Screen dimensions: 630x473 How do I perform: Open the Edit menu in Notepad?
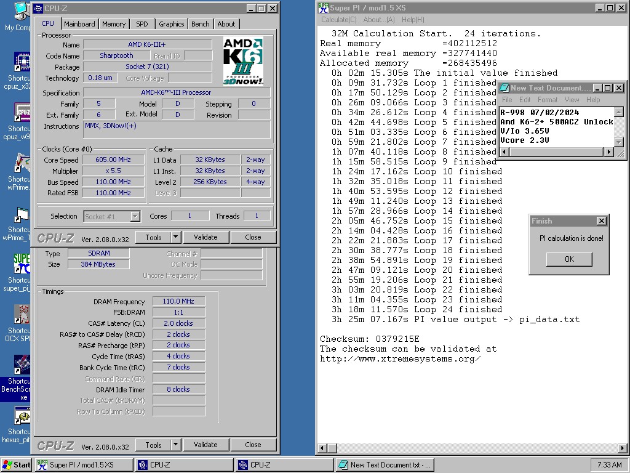pos(525,100)
